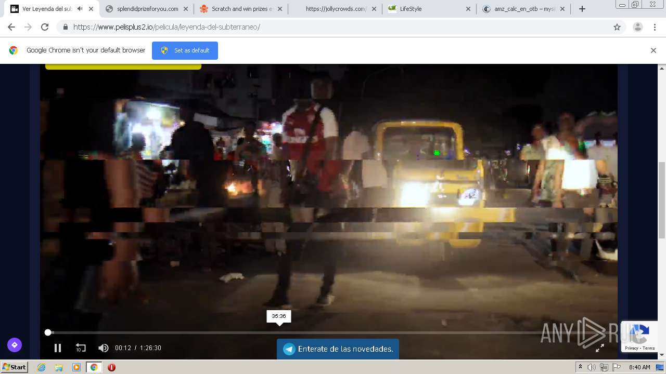Viewport: 666px width, 374px height.
Task: Switch to Scratch and win prizes tab
Action: click(x=242, y=9)
